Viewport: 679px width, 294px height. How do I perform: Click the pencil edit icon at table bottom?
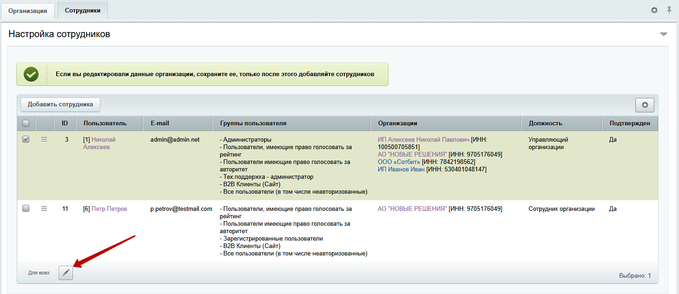pos(66,273)
